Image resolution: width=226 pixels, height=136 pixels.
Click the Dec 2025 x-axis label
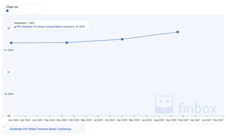pyautogui.click(x=122, y=120)
